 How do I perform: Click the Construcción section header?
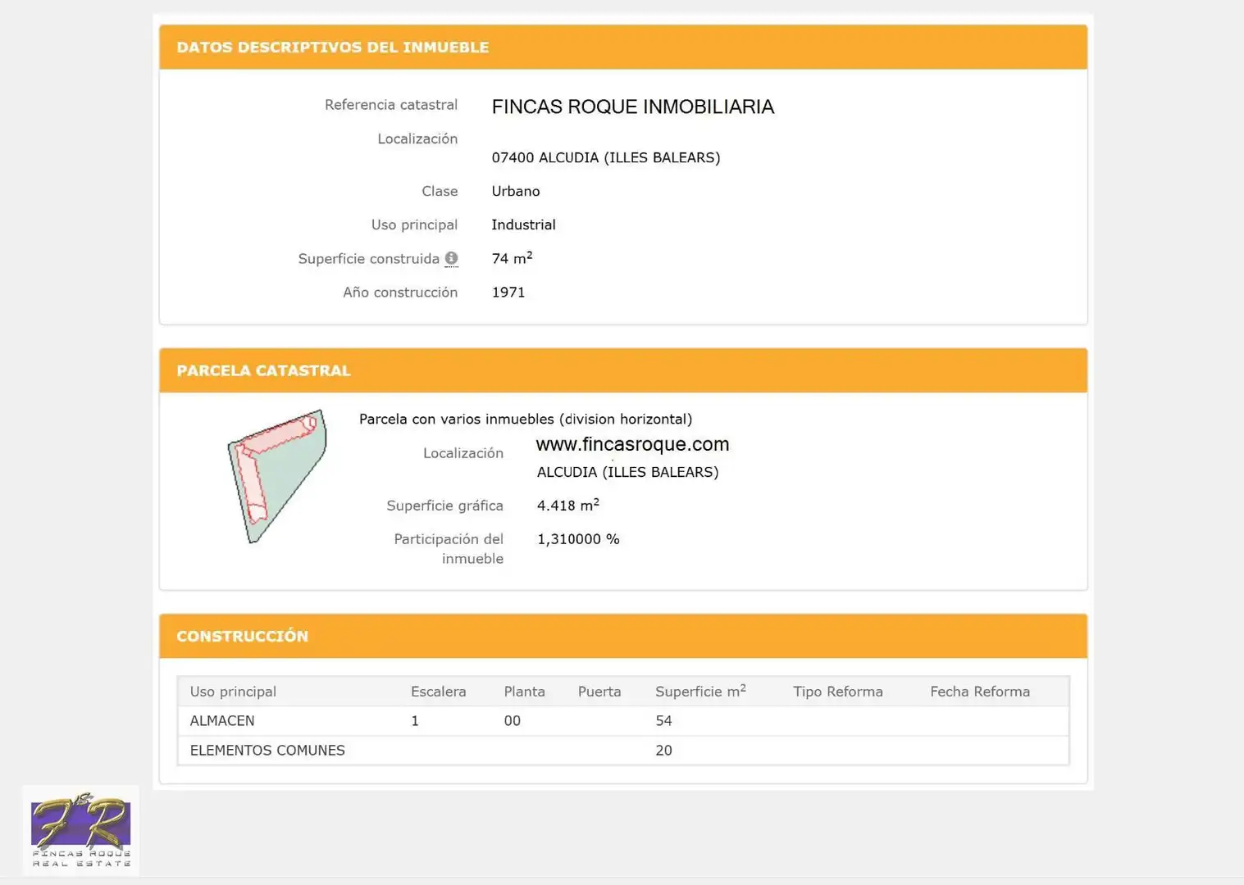click(623, 636)
